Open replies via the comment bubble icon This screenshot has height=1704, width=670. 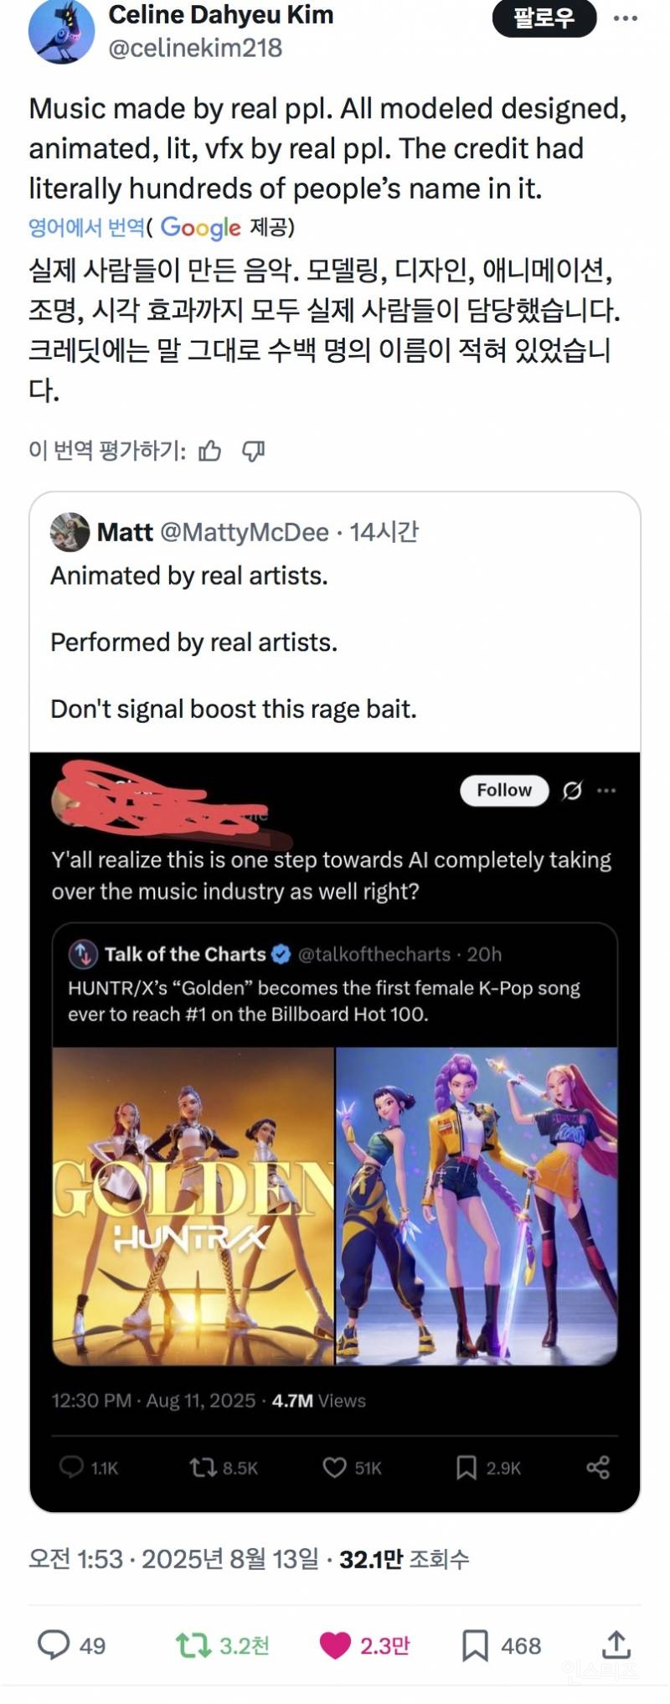click(x=54, y=1645)
